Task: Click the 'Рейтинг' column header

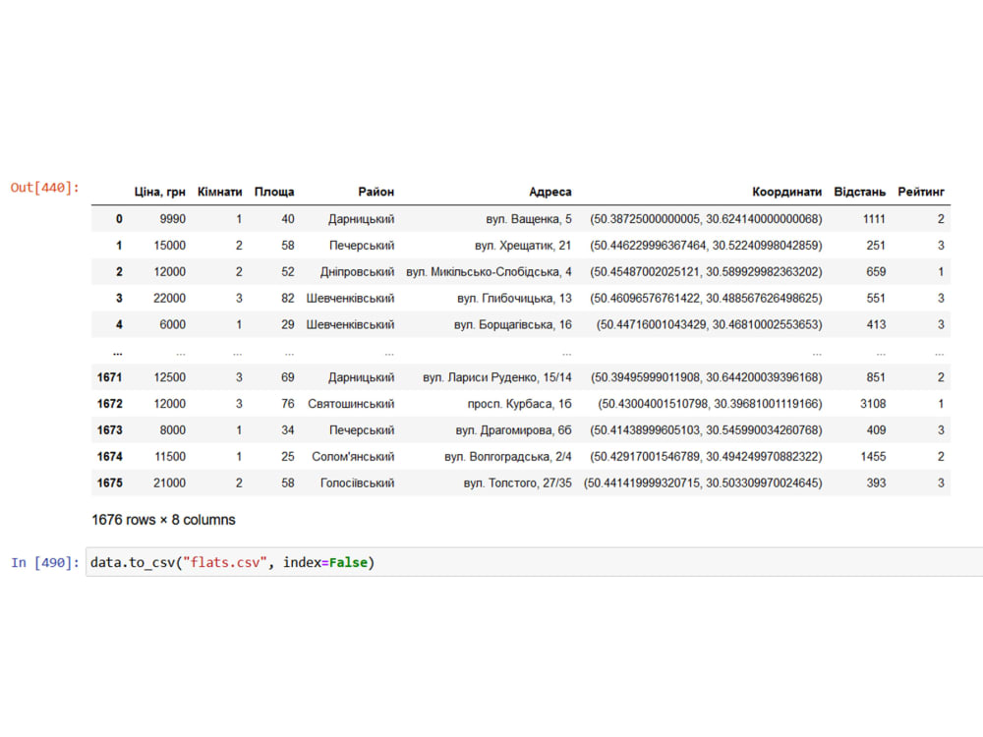Action: pyautogui.click(x=921, y=192)
